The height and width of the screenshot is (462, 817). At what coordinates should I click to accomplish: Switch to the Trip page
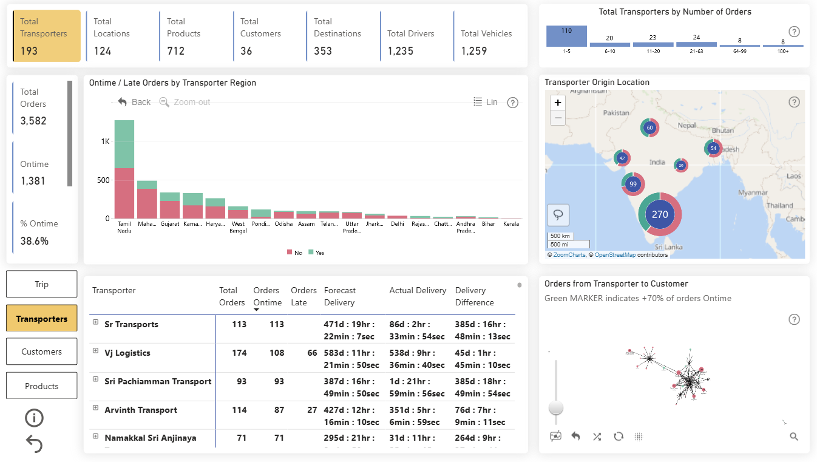[x=42, y=284]
